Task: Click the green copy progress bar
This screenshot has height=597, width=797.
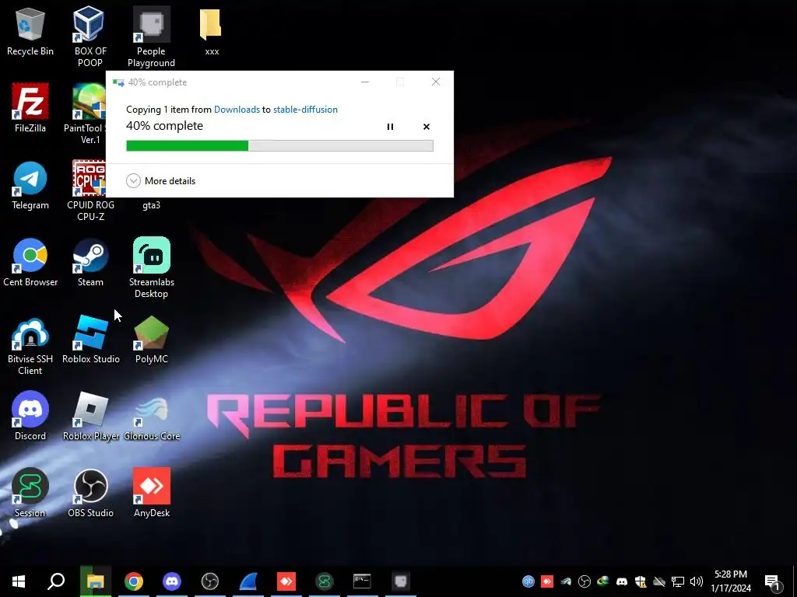Action: pos(279,145)
